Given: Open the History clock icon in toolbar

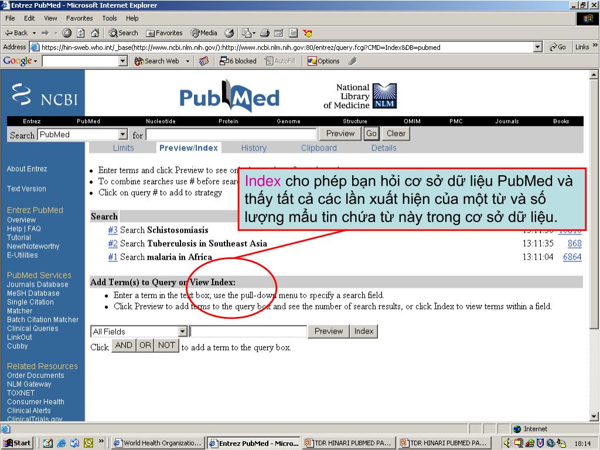Looking at the screenshot, I should click(229, 33).
